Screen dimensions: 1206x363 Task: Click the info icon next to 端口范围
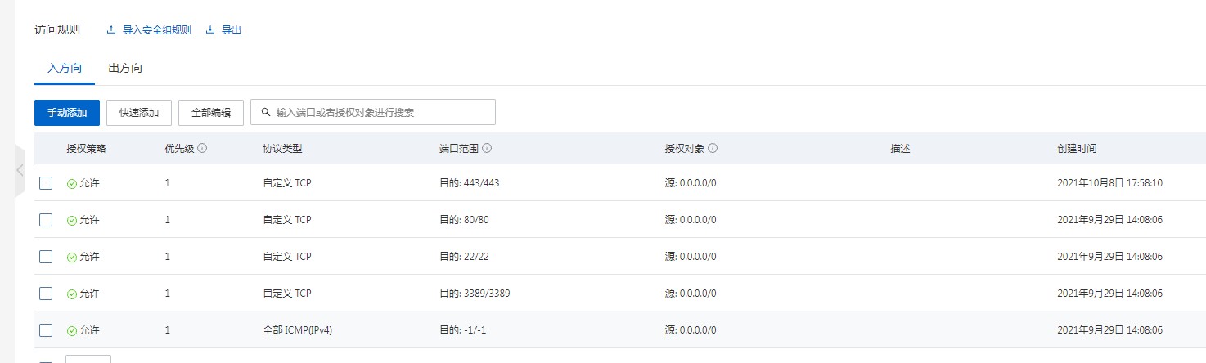[x=487, y=149]
